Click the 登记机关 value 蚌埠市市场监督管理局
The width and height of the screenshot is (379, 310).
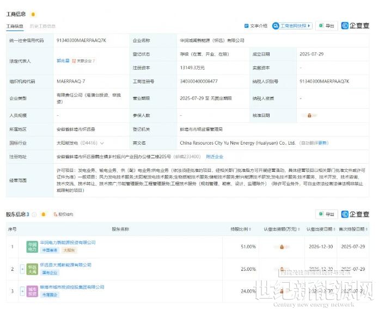[201, 129]
